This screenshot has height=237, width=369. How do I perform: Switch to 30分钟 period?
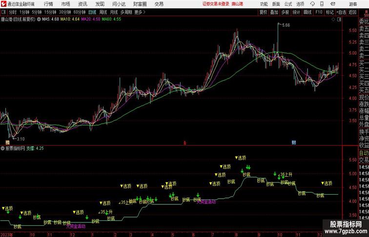pyautogui.click(x=65, y=12)
